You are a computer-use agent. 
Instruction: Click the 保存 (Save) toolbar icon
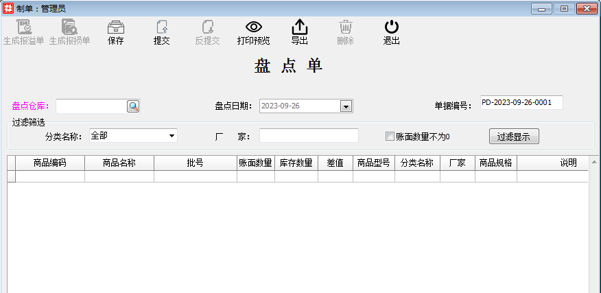(115, 28)
